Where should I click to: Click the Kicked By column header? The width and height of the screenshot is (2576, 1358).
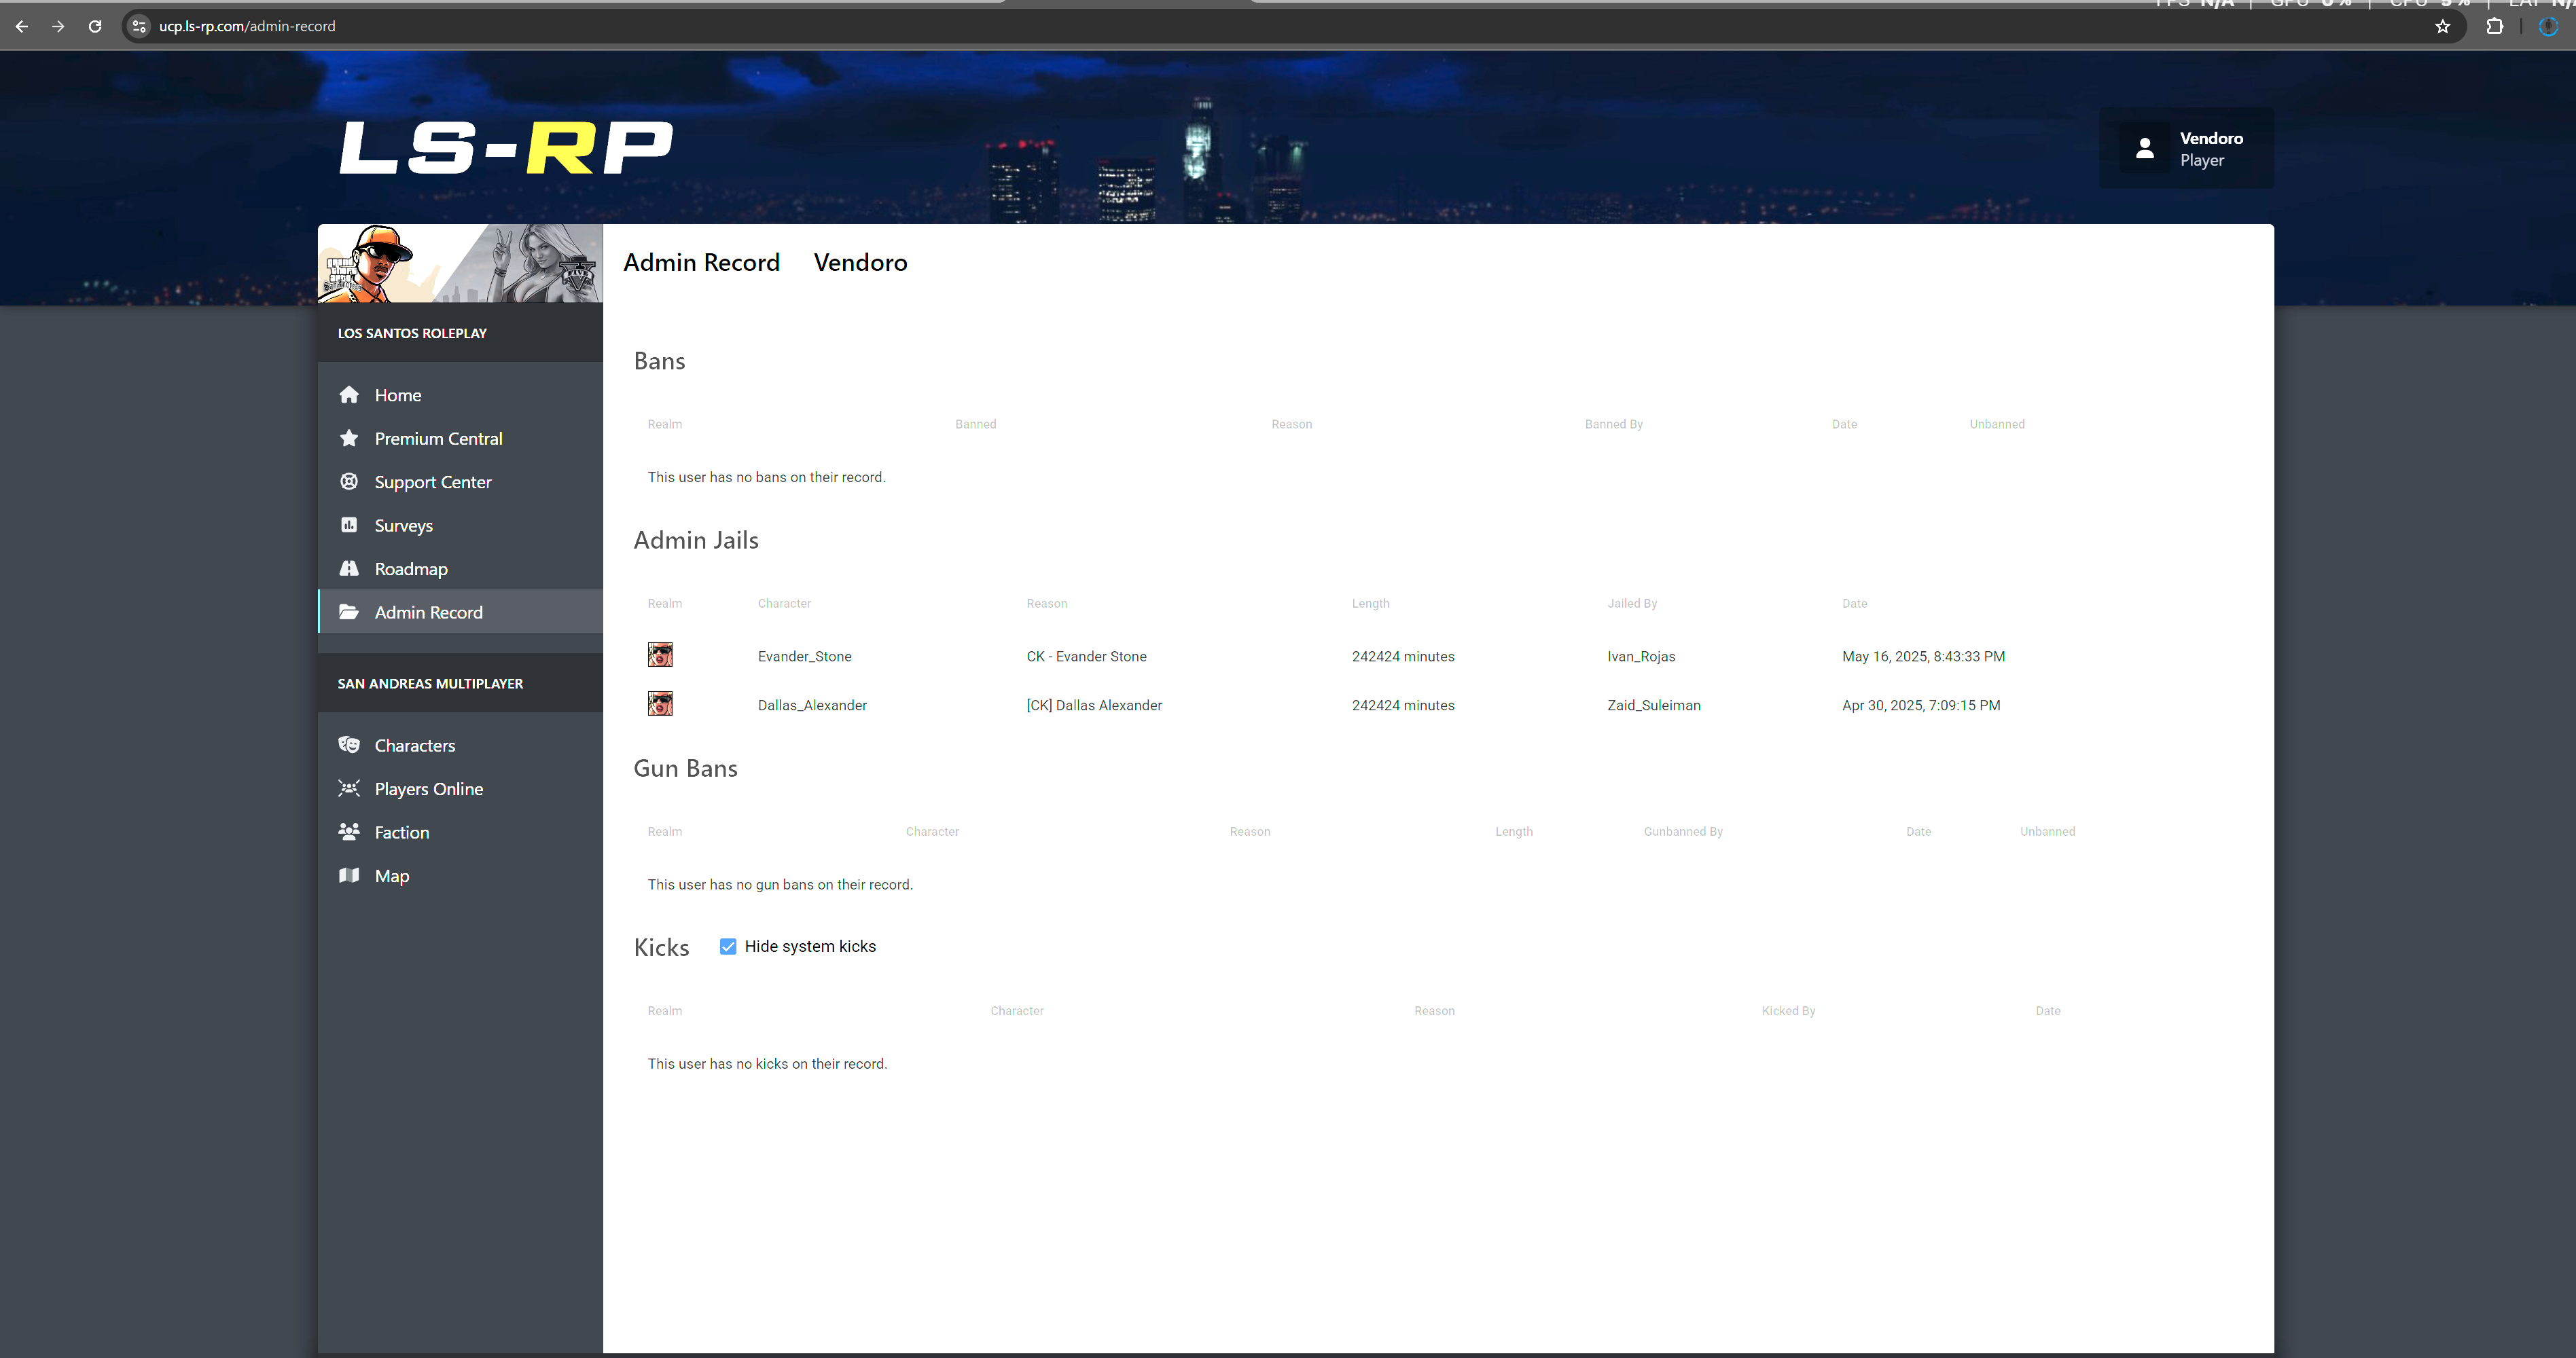1788,1010
